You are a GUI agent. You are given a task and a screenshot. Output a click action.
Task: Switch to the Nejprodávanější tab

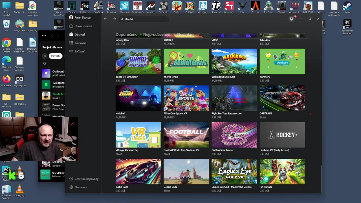click(x=157, y=34)
